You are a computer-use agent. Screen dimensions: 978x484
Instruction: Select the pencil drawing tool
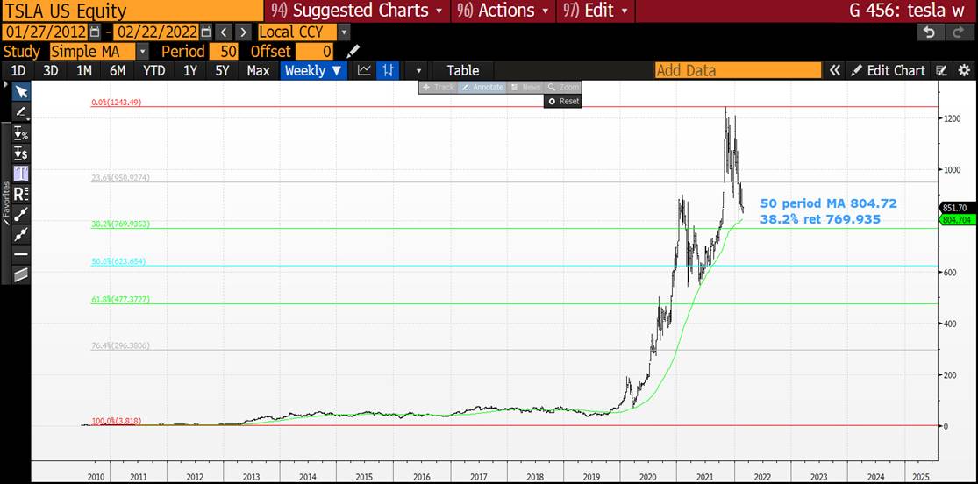20,112
